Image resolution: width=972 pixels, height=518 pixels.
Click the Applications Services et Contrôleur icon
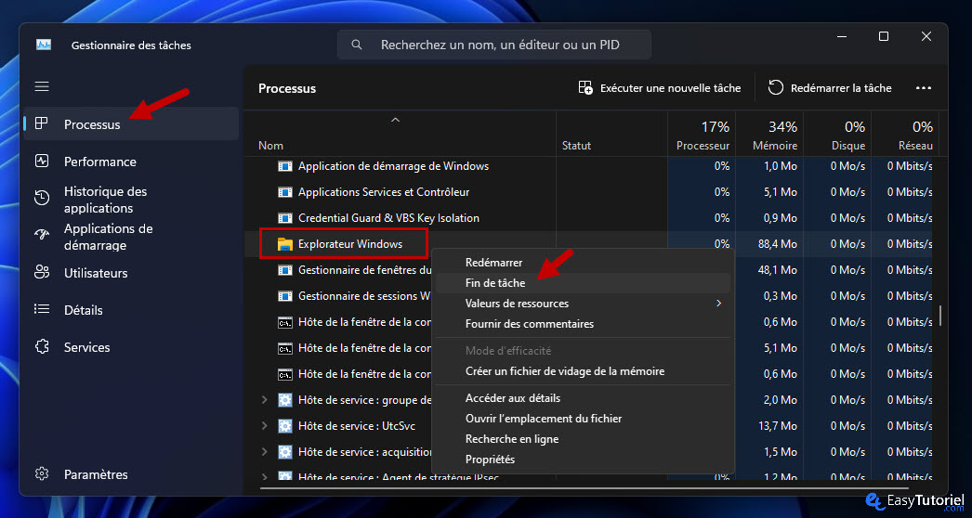pos(284,192)
